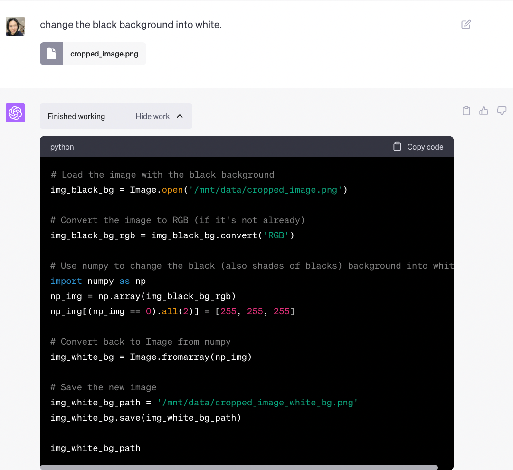Copy the Python code with Copy code

pyautogui.click(x=425, y=147)
